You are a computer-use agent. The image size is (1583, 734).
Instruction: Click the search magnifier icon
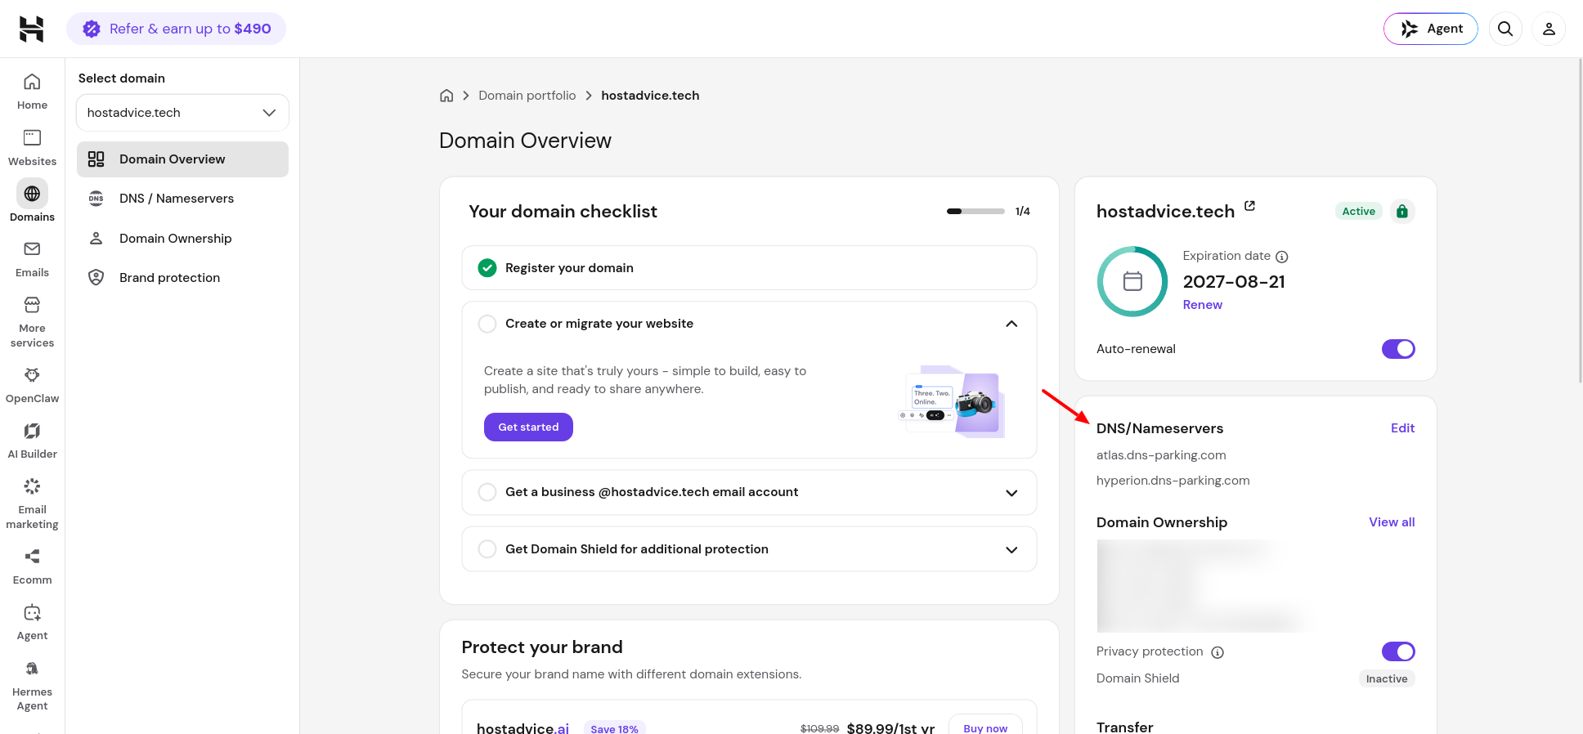[x=1505, y=29]
